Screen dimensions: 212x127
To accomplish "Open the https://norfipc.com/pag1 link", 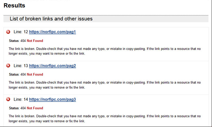I will [52, 32].
